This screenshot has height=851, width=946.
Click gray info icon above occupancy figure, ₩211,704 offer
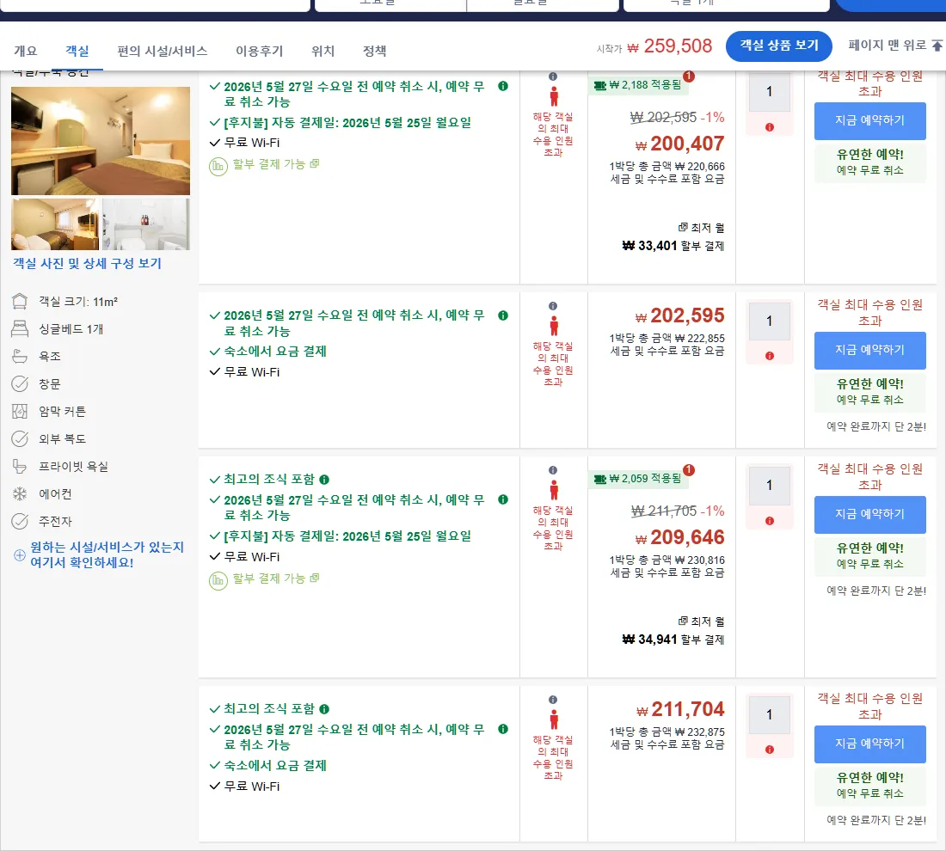(x=553, y=700)
